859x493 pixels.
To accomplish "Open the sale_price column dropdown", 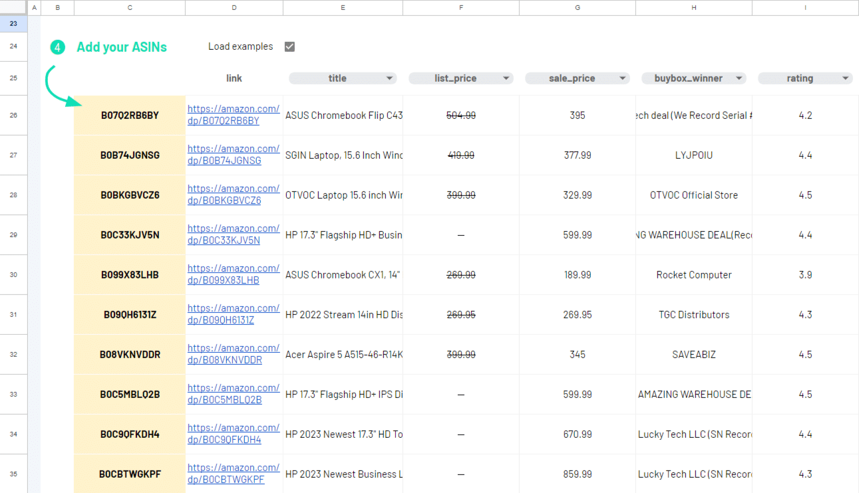I will pos(623,78).
